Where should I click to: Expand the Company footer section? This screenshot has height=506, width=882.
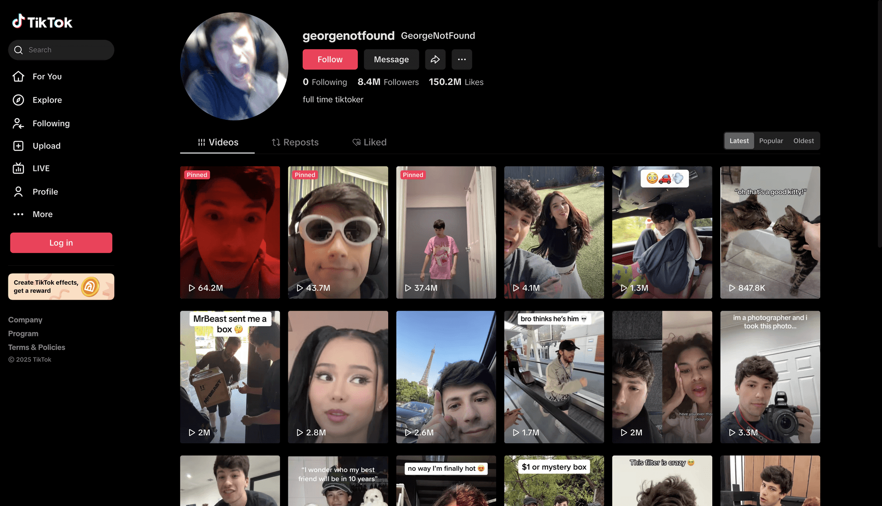click(x=25, y=320)
